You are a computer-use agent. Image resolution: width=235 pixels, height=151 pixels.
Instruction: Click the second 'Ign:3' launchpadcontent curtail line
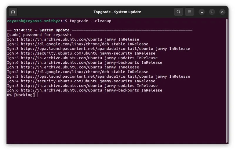pyautogui.click(x=98, y=77)
